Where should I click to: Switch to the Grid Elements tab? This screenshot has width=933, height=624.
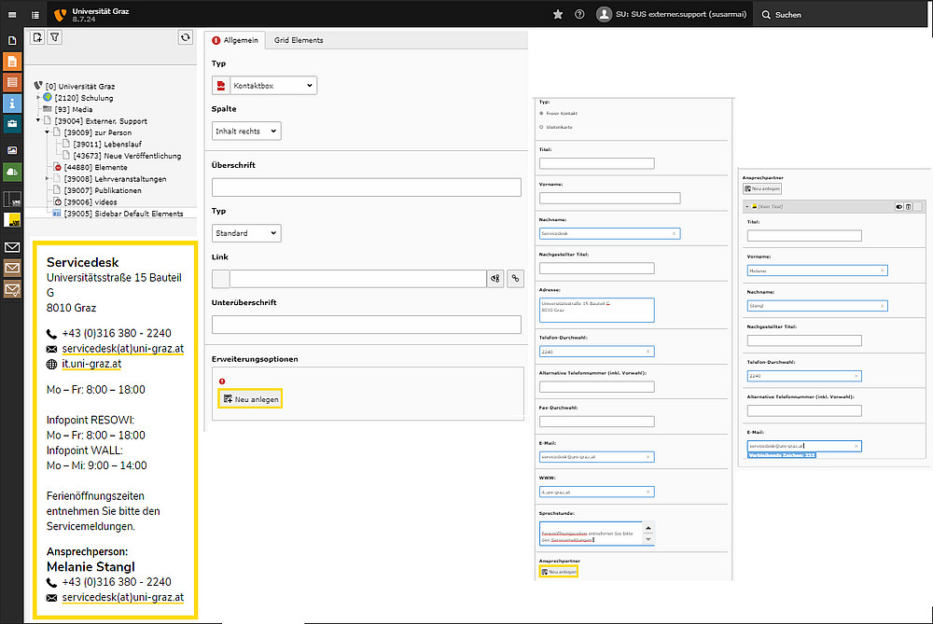(298, 40)
